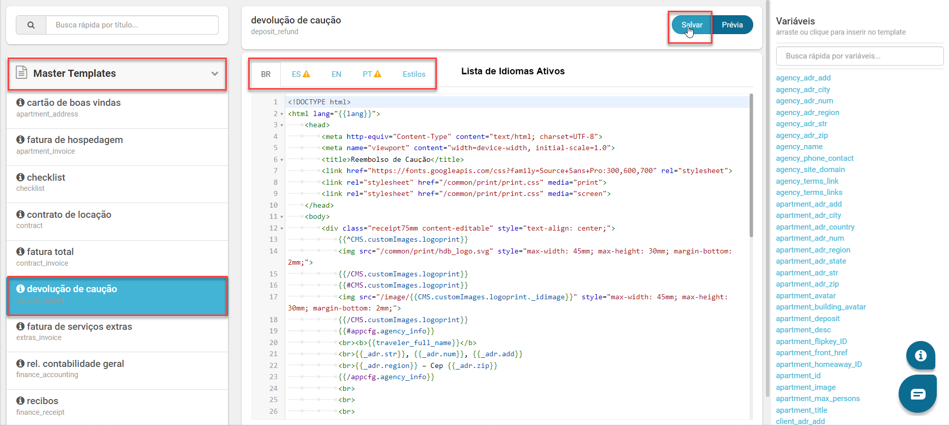Image resolution: width=949 pixels, height=426 pixels.
Task: Click the warning icon on ES tab
Action: (x=307, y=74)
